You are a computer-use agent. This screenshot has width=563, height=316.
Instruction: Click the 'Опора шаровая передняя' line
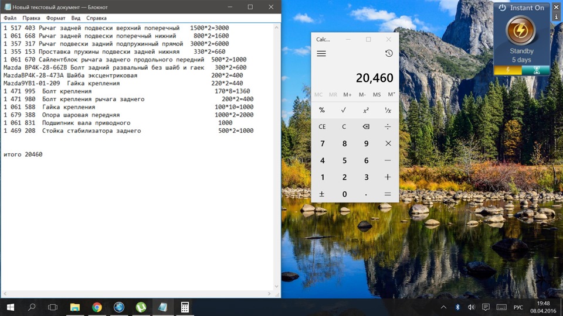pos(81,115)
